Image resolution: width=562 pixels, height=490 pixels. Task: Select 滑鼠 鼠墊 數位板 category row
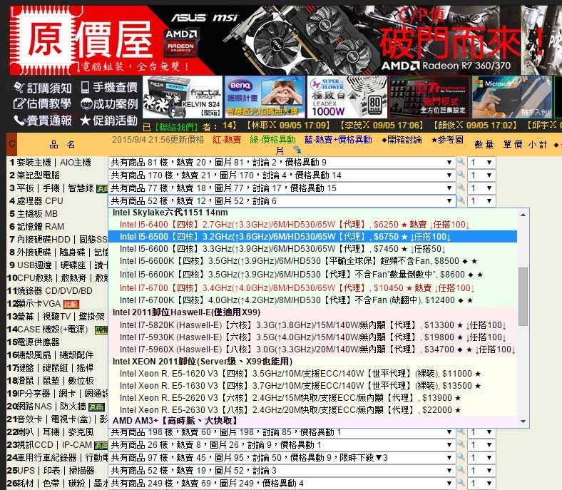coord(57,381)
